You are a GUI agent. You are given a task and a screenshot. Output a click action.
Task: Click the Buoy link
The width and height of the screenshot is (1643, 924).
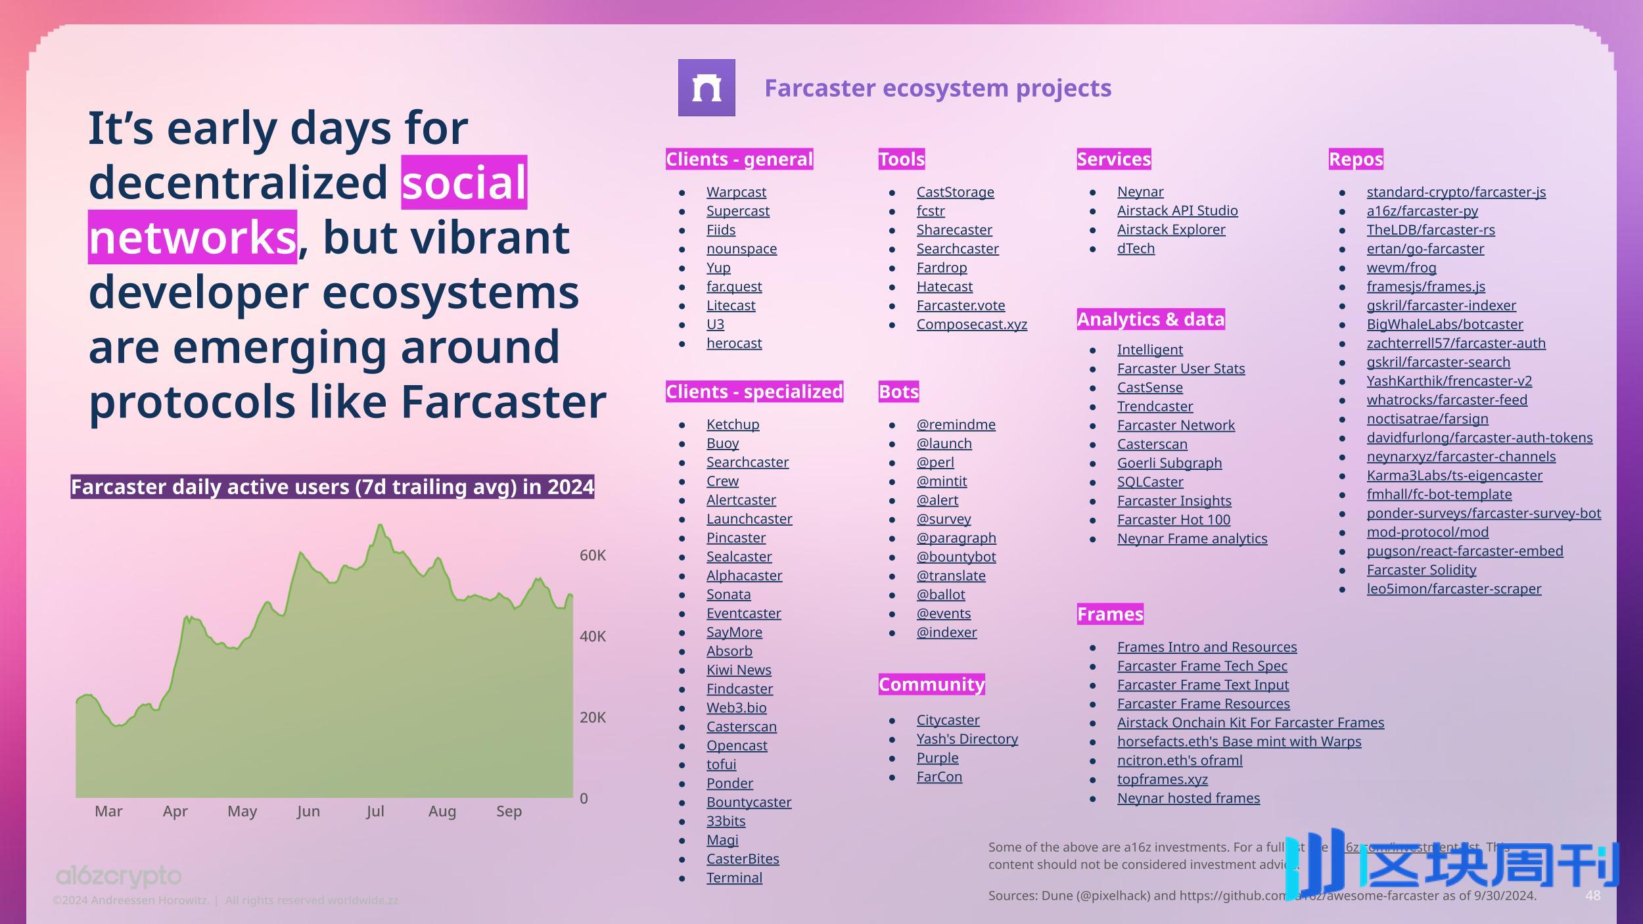pos(722,444)
